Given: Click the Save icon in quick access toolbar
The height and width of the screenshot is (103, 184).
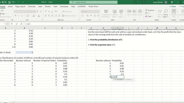Looking at the screenshot, I should (x=9, y=2).
